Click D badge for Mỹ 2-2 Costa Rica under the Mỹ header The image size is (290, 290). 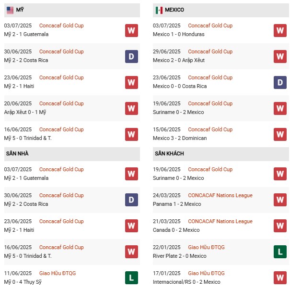coord(132,57)
